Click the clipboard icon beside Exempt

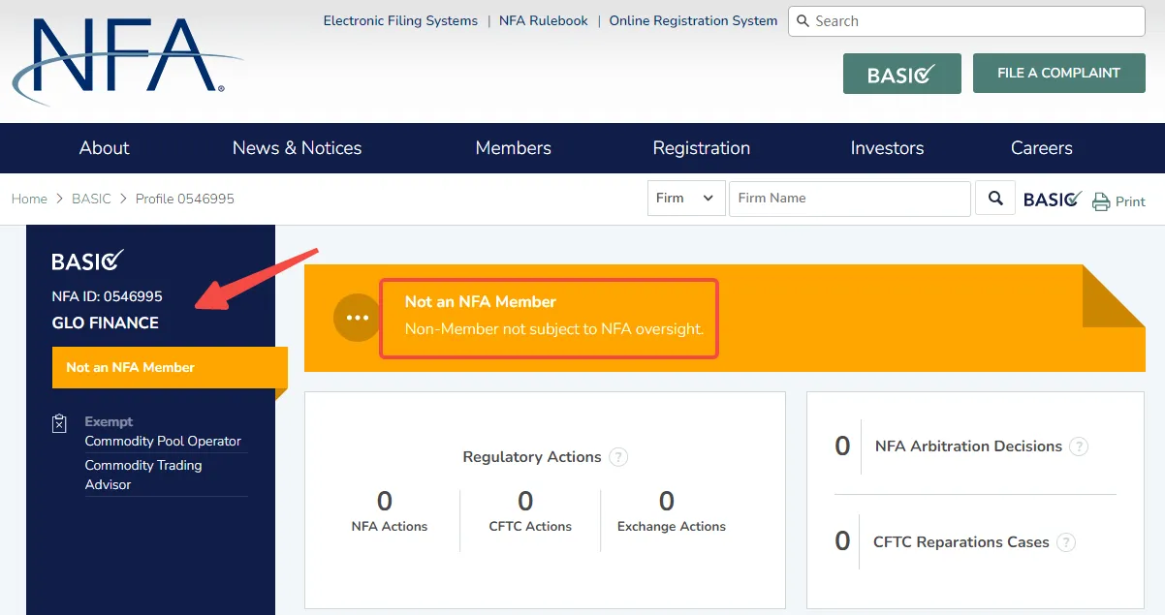(60, 423)
